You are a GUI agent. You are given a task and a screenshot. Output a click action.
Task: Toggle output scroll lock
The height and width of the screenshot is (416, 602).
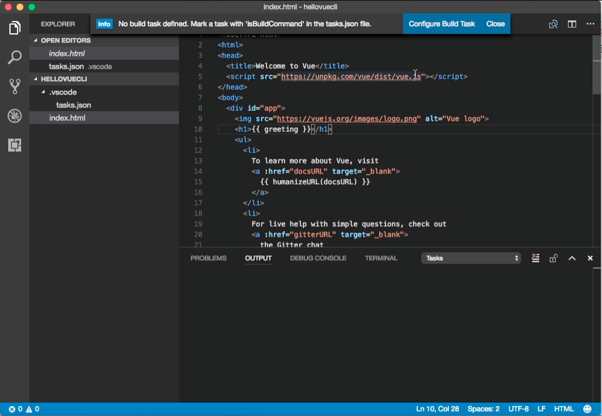(x=553, y=258)
